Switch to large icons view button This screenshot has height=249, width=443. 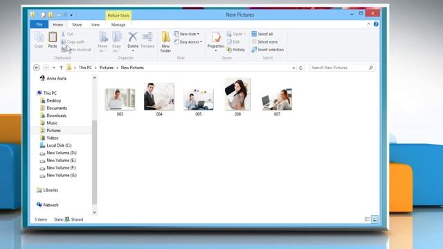pyautogui.click(x=375, y=219)
